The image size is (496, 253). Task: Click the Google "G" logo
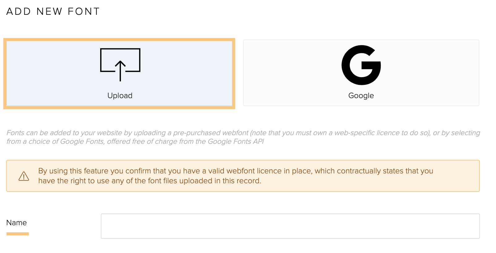pyautogui.click(x=361, y=65)
